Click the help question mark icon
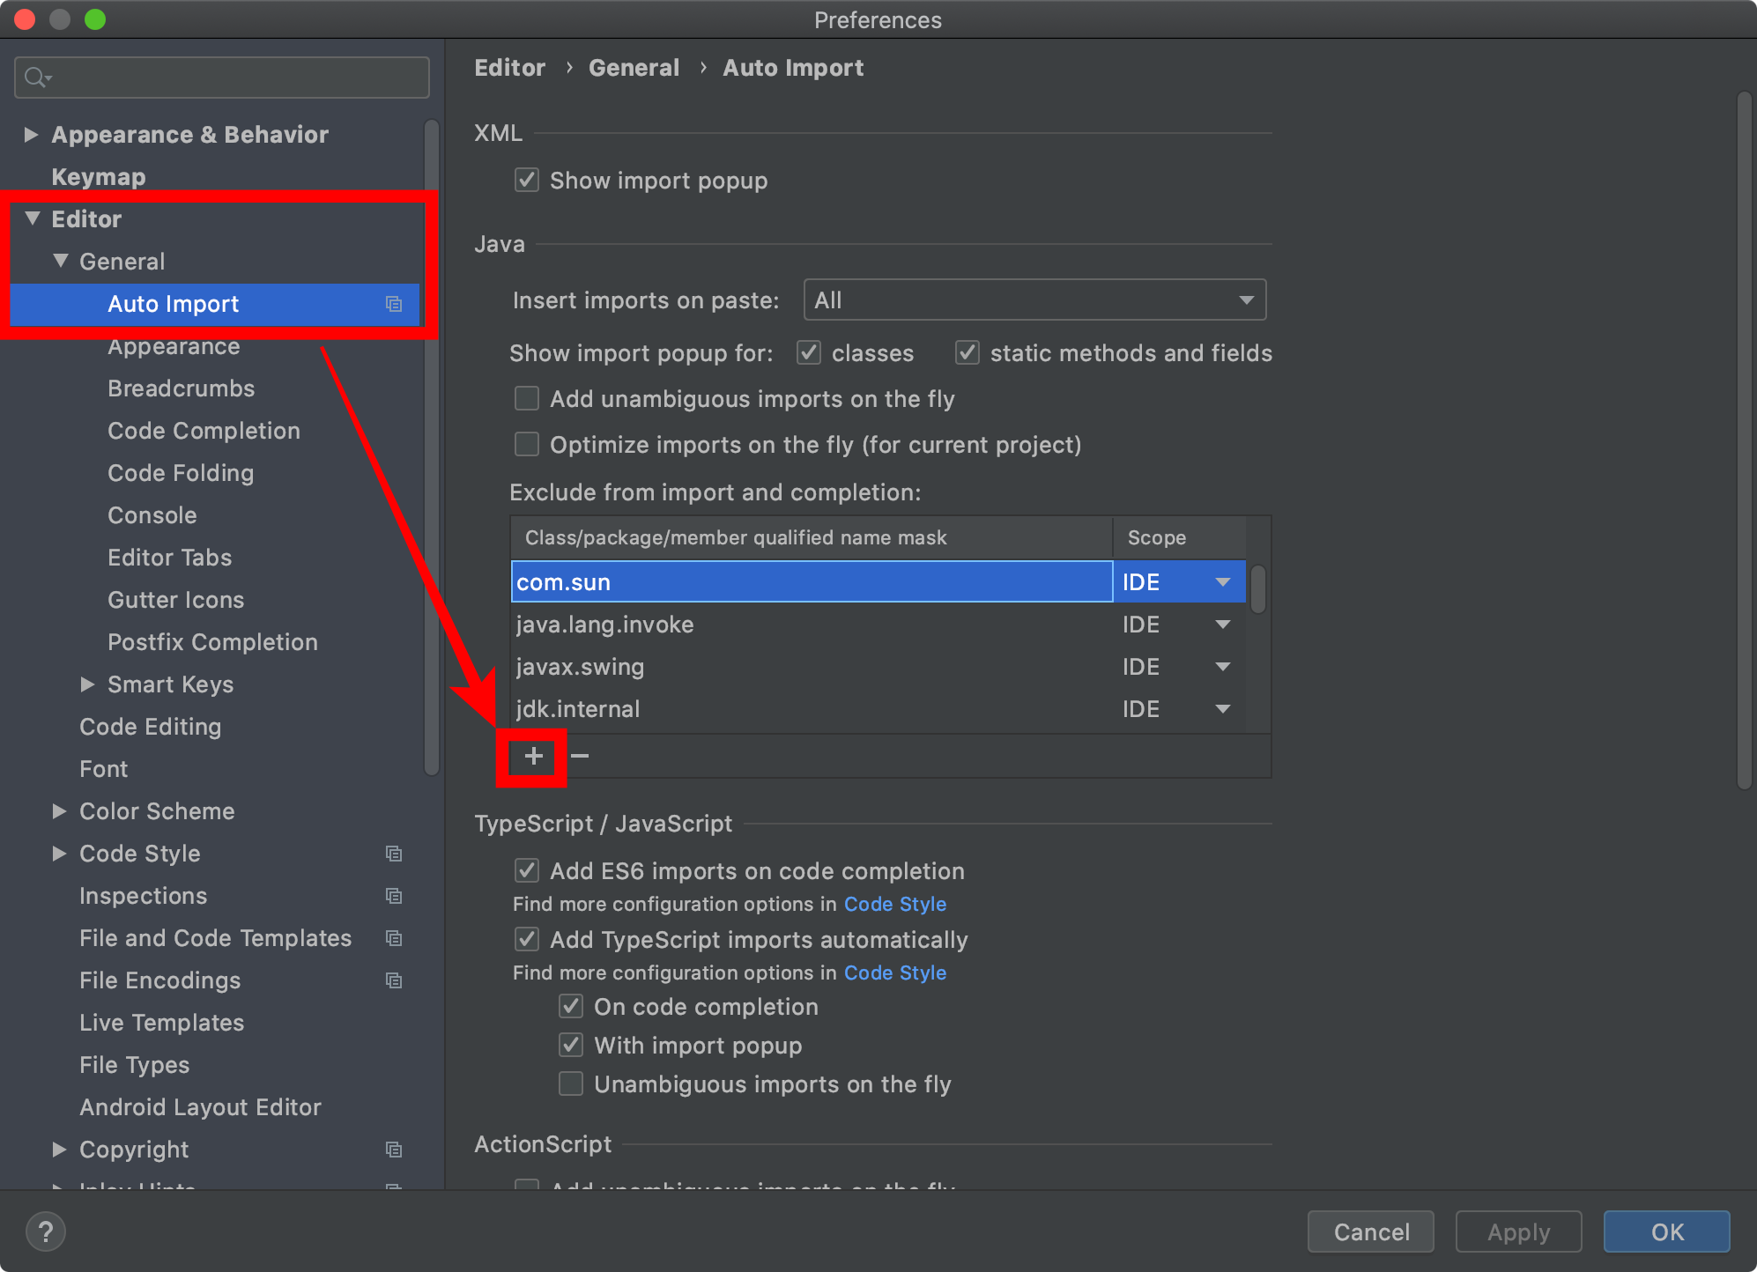Viewport: 1757px width, 1272px height. (46, 1231)
